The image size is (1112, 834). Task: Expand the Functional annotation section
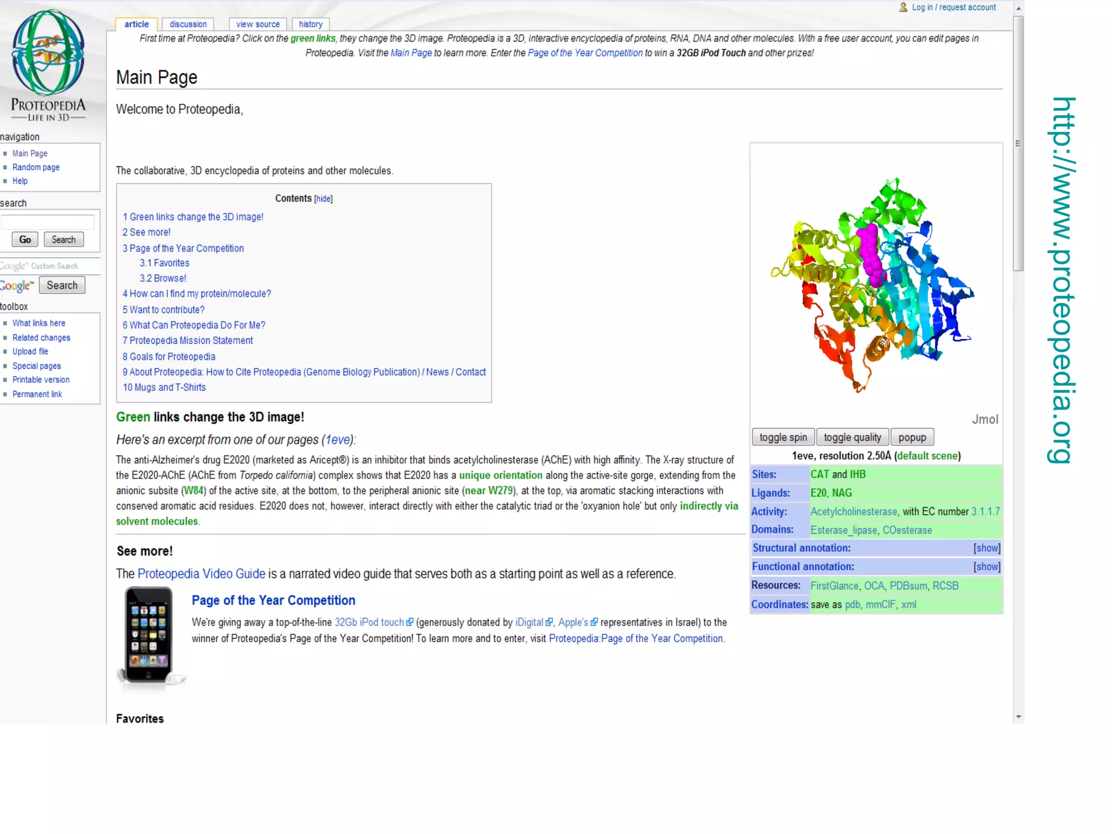987,566
